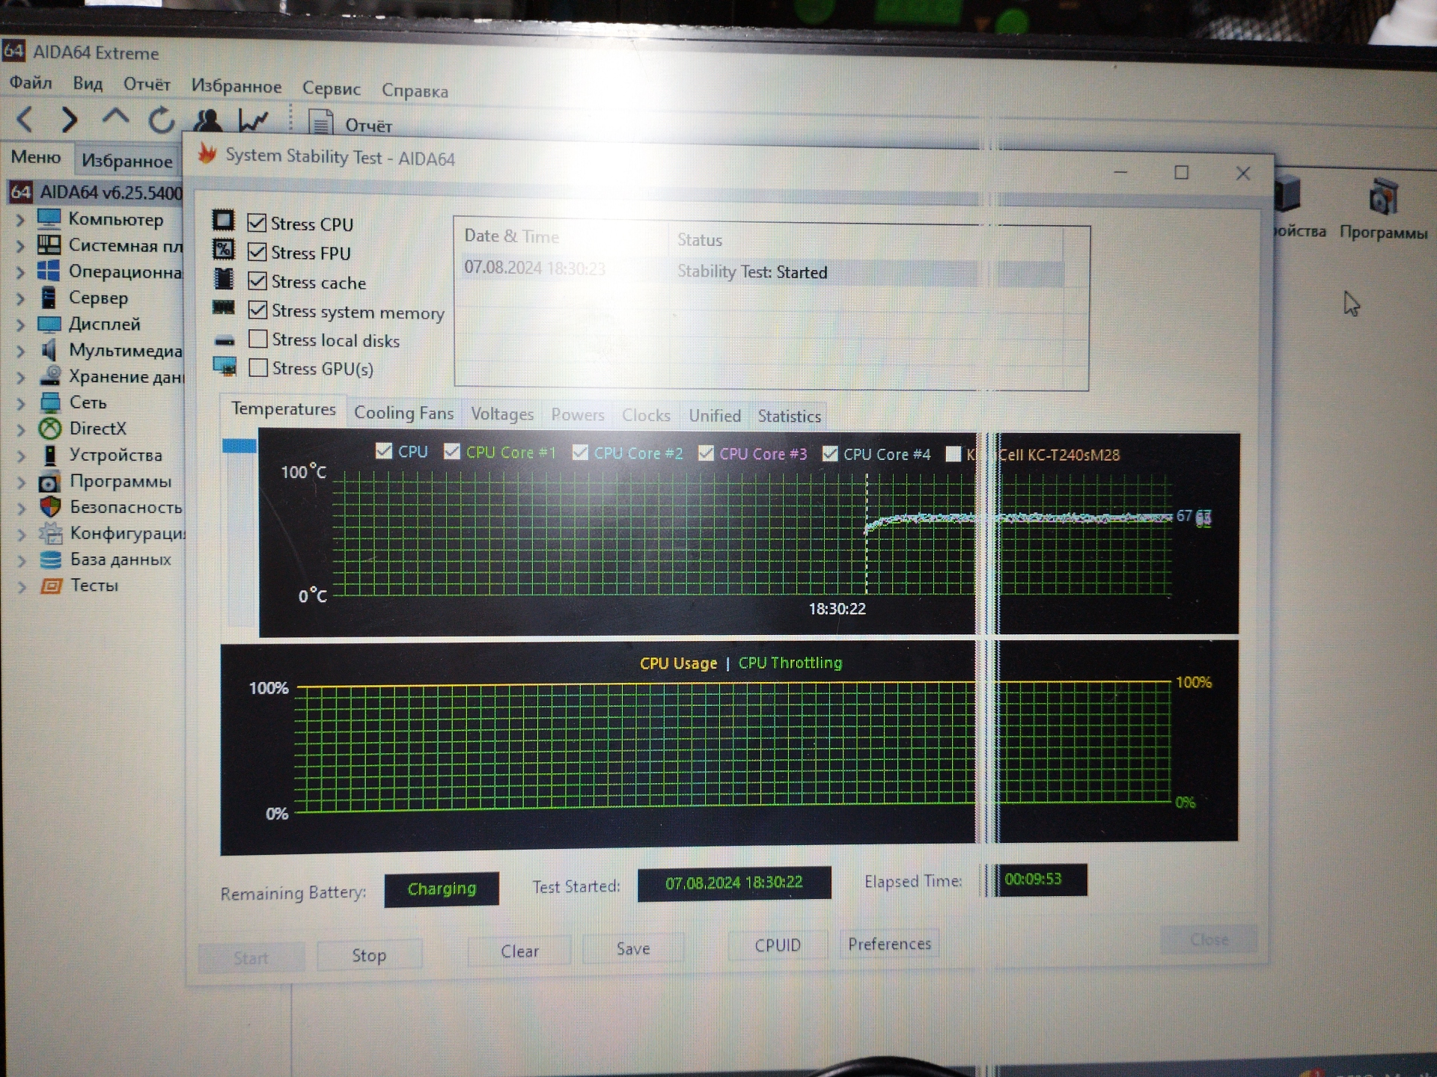Screen dimensions: 1437x1077
Task: Click the Конфигурация tree icon
Action: click(51, 533)
